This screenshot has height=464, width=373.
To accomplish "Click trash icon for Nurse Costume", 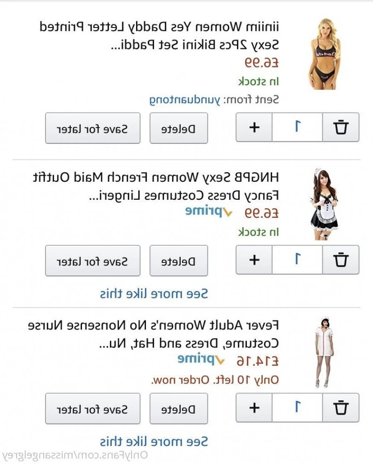I will point(341,407).
